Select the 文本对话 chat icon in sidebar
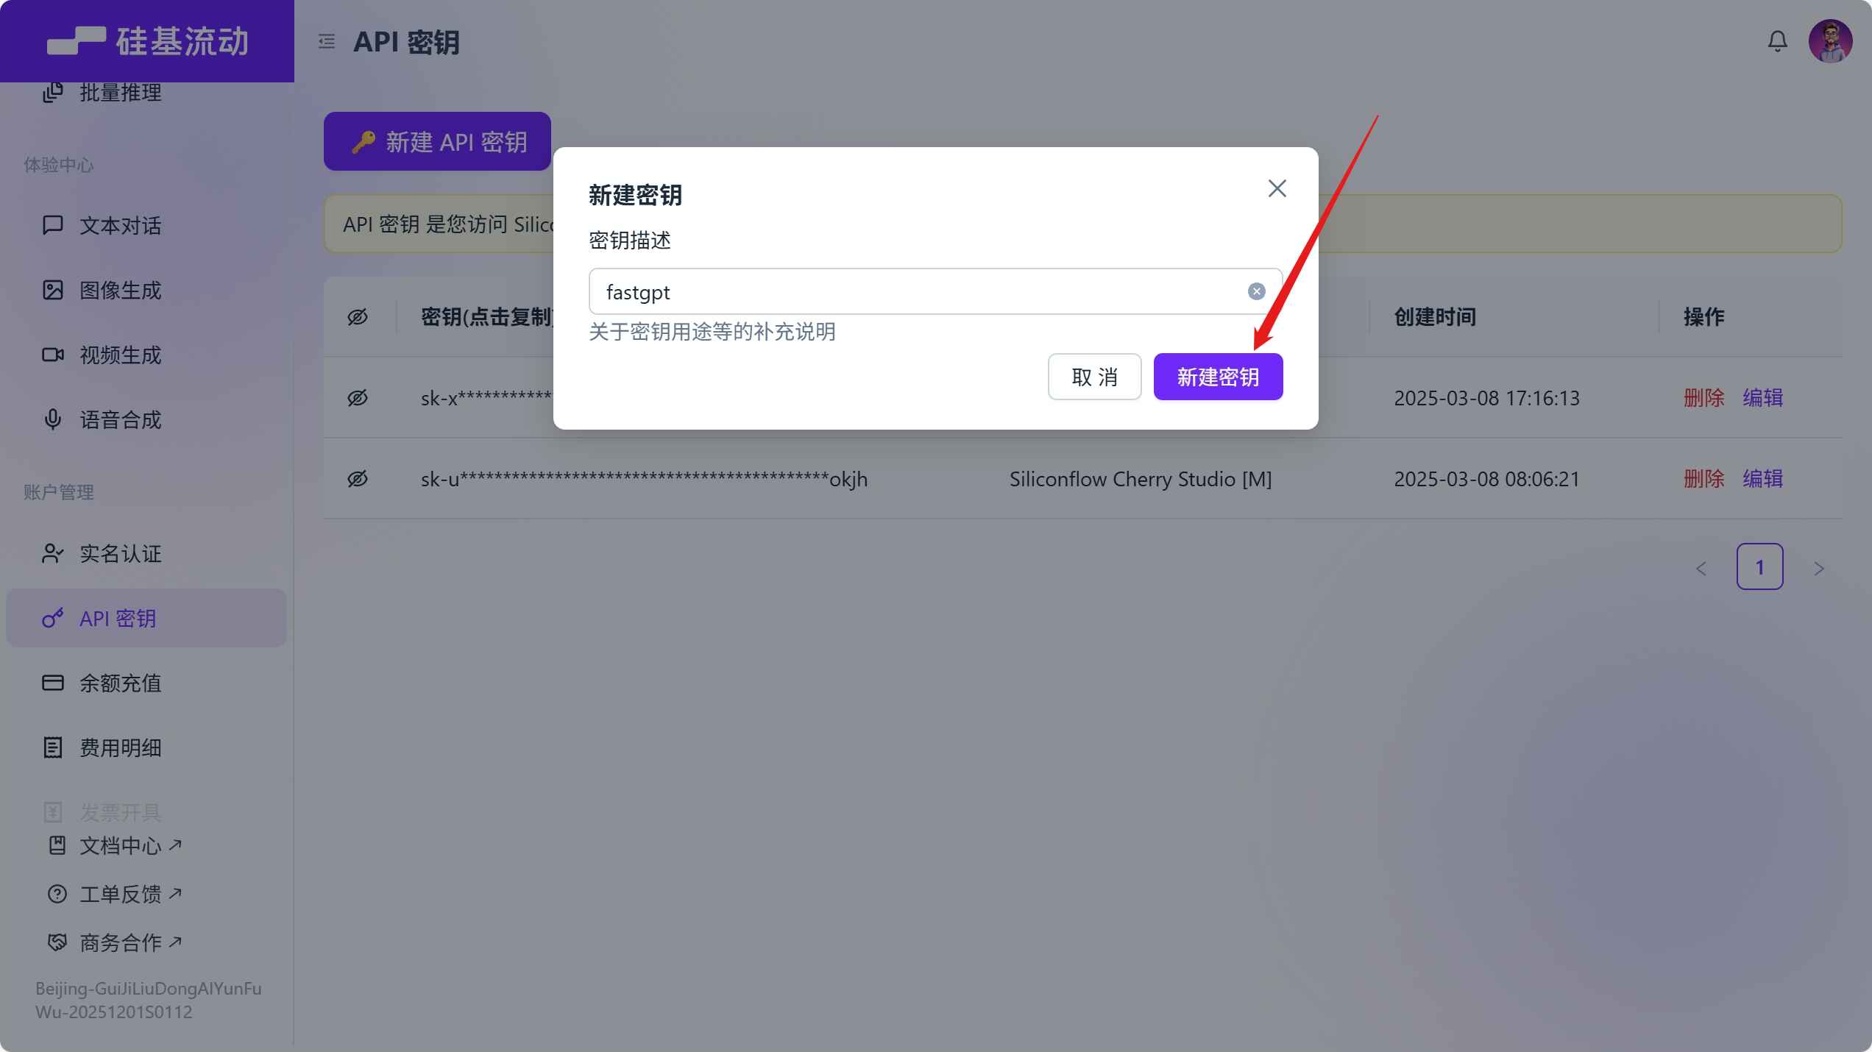 [x=52, y=225]
